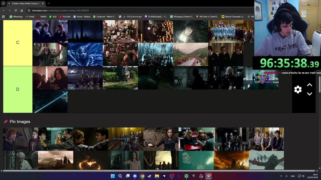Pick the trio sitting on sofa image
321x180 pixels.
pos(266,139)
